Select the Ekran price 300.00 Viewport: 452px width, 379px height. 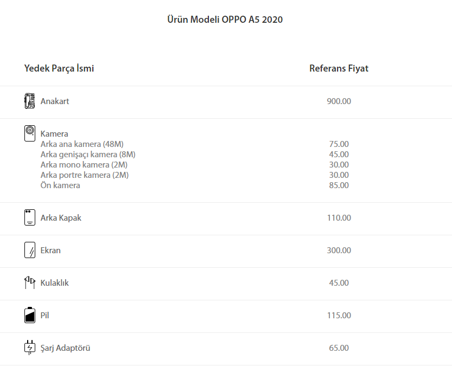pos(339,250)
